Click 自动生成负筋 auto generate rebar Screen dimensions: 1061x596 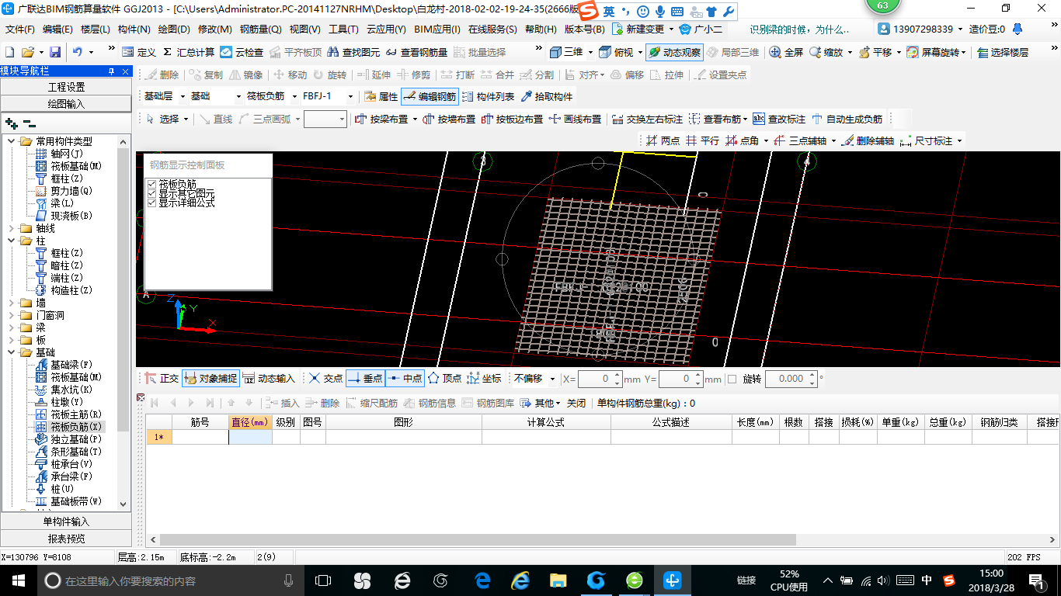[x=847, y=119]
